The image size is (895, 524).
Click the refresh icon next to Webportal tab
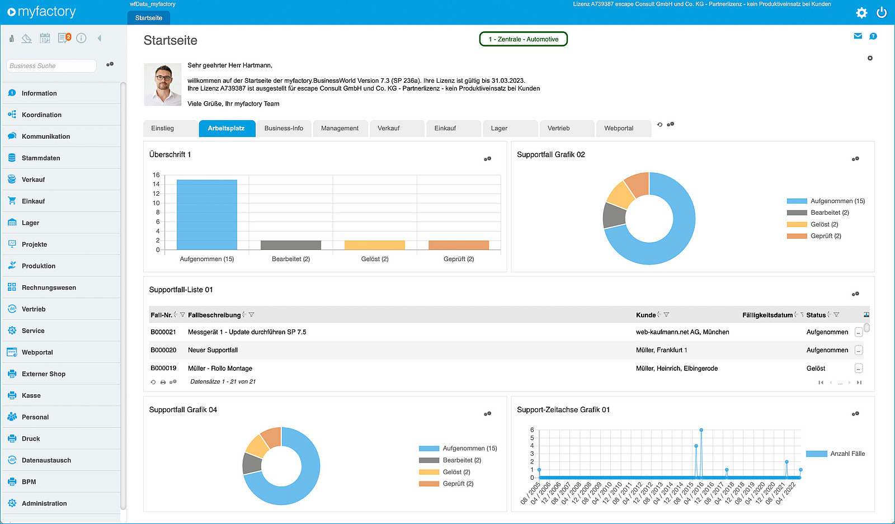(x=660, y=125)
